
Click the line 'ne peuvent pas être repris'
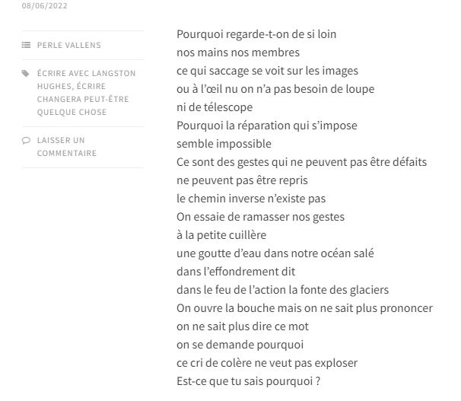pyautogui.click(x=242, y=180)
